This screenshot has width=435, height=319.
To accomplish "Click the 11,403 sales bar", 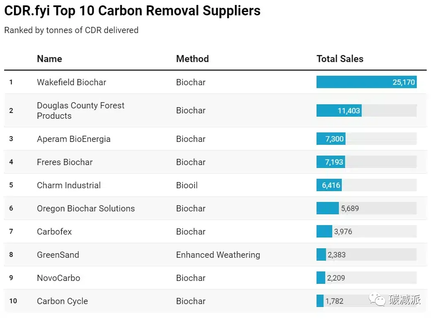I will [x=339, y=110].
